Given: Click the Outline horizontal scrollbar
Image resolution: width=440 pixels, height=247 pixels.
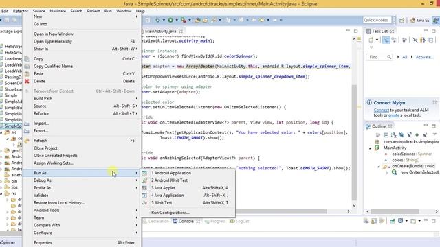Looking at the screenshot, I should [x=395, y=211].
